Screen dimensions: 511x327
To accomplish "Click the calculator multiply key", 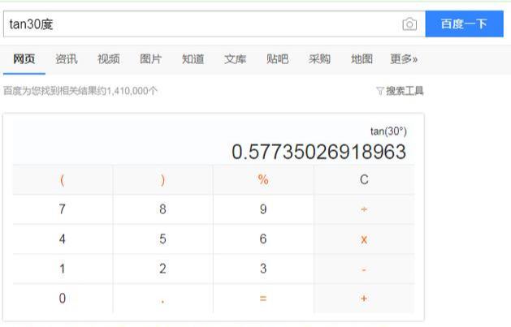I will (x=364, y=240).
